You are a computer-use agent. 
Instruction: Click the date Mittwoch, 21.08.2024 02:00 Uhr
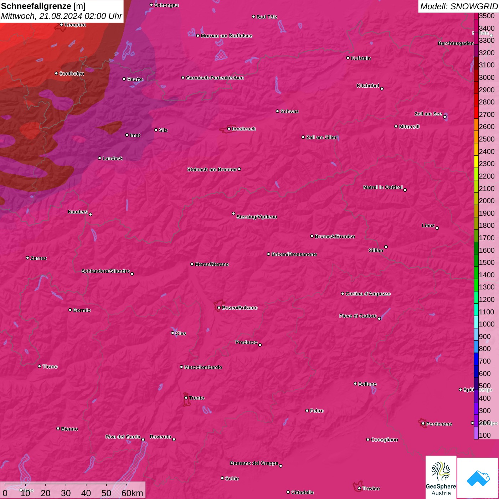coord(61,16)
